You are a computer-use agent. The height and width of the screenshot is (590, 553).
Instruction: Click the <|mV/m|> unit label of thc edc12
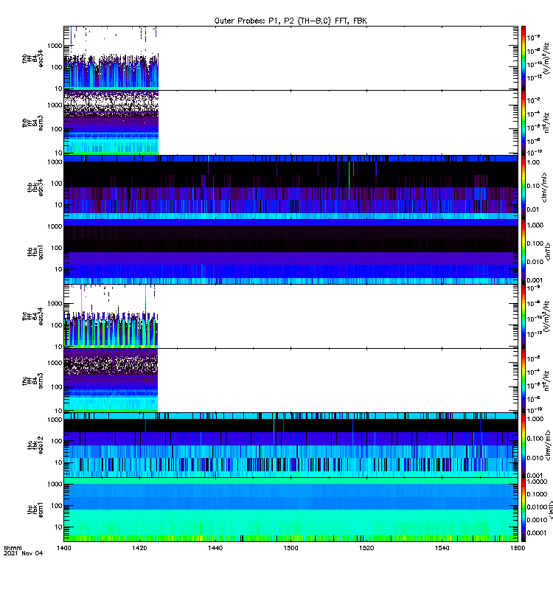(x=548, y=445)
